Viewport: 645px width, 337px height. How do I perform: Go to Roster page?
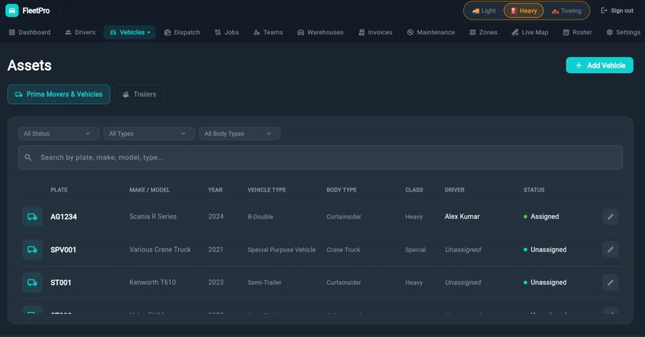[578, 32]
